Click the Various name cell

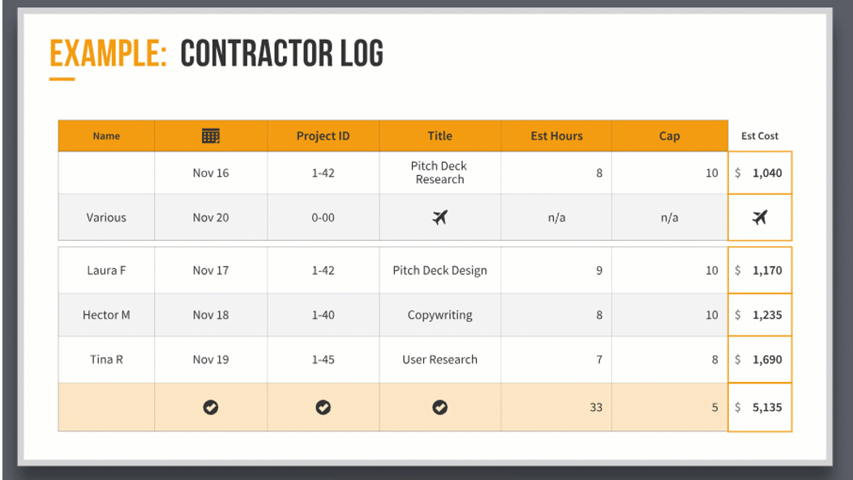pos(106,217)
